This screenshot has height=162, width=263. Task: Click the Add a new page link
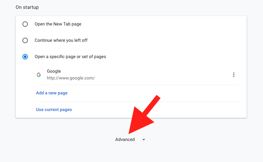click(52, 93)
